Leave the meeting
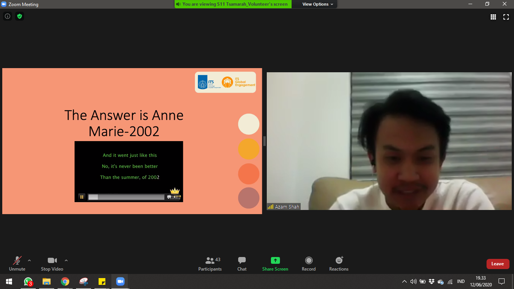The image size is (514, 289). 497,264
